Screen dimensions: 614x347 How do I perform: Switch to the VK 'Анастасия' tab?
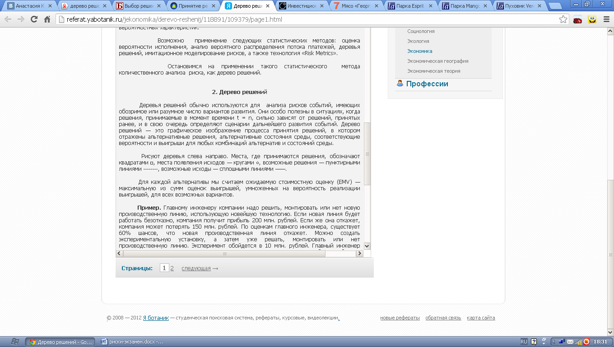[x=30, y=6]
